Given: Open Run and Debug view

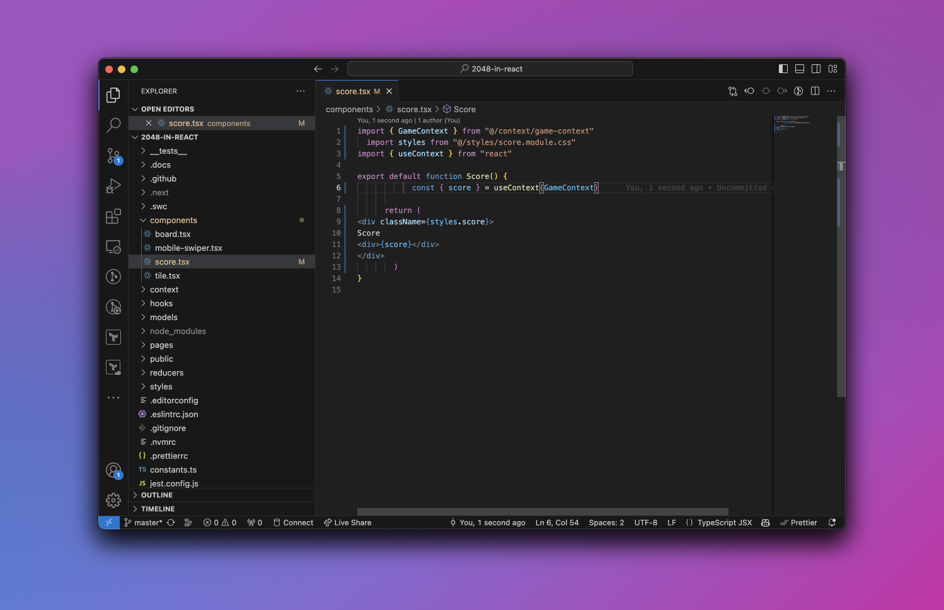Looking at the screenshot, I should [x=113, y=186].
